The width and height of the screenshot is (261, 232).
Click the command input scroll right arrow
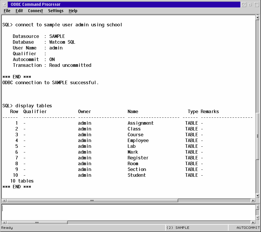coord(253,222)
